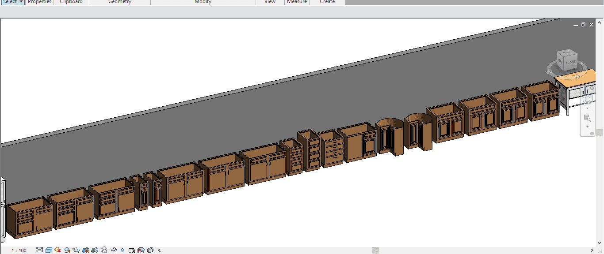Open the 1 : 100 view scale list
The width and height of the screenshot is (604, 254).
point(19,250)
